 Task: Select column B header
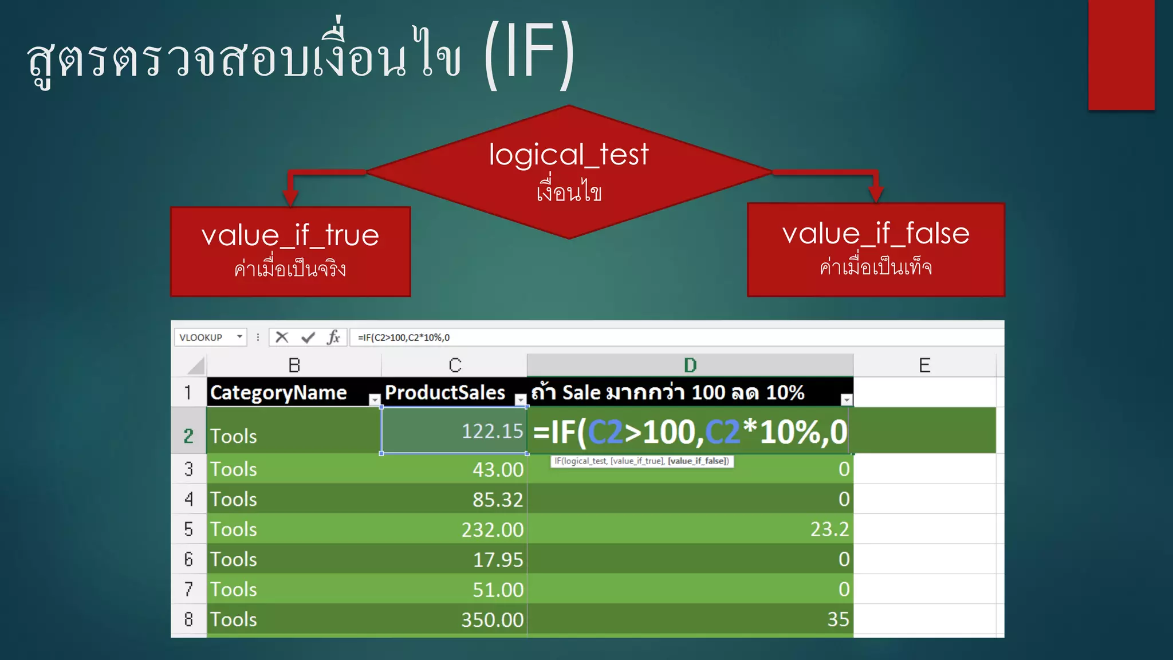(x=294, y=365)
